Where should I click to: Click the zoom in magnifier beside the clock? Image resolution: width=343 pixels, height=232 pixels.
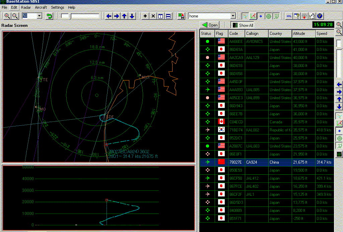pos(339,24)
